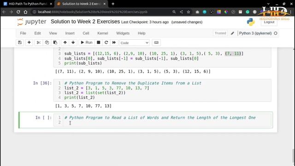Cut selected cells with the scissors icon

[x=39, y=42]
